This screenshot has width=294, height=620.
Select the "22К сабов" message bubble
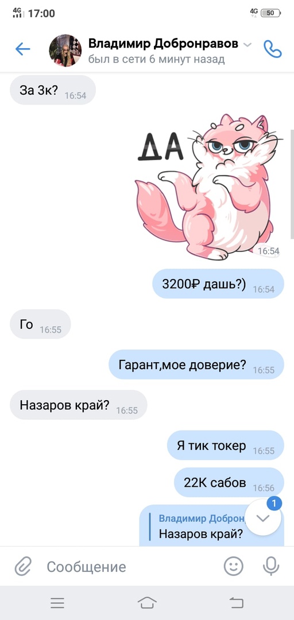[229, 482]
